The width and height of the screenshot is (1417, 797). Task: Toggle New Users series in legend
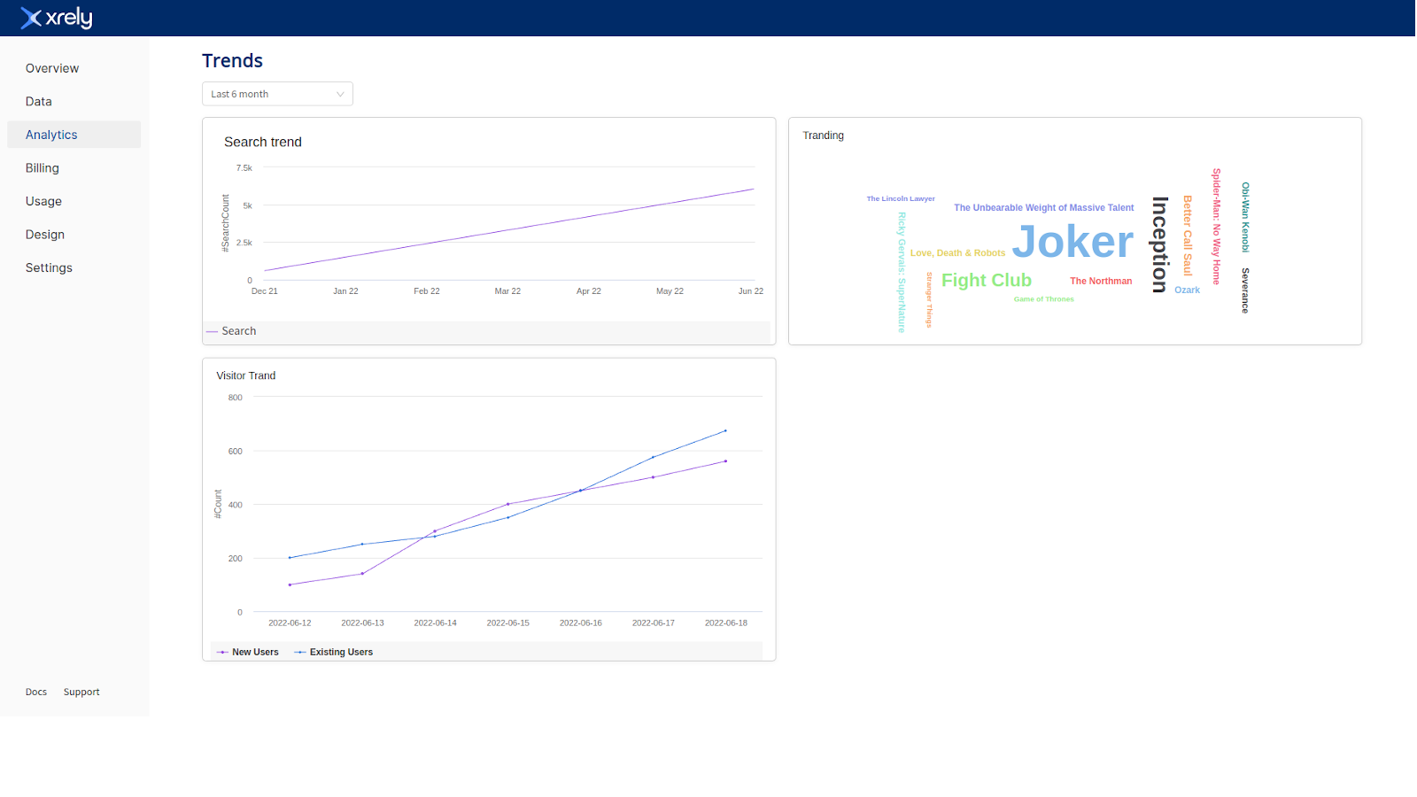coord(247,653)
